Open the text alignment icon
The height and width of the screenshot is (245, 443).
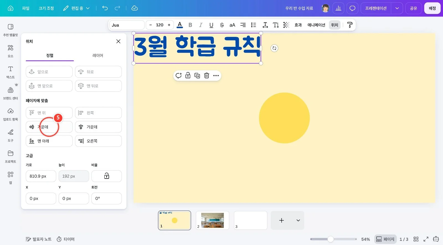click(x=243, y=25)
